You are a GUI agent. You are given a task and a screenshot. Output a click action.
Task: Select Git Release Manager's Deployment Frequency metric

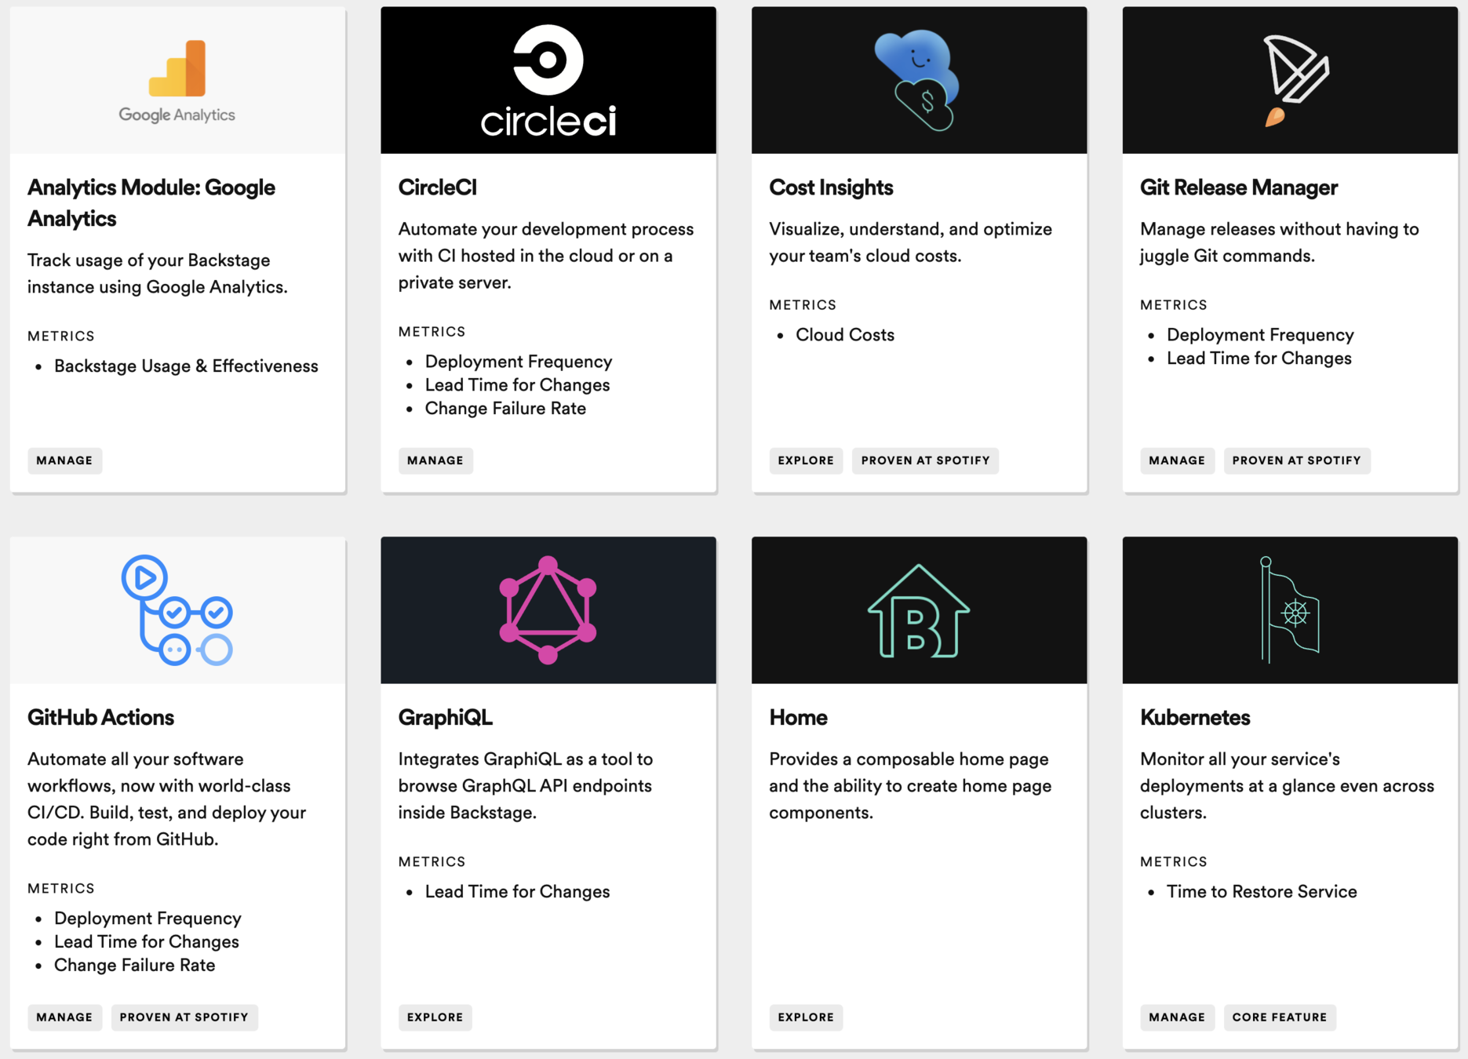pyautogui.click(x=1260, y=335)
